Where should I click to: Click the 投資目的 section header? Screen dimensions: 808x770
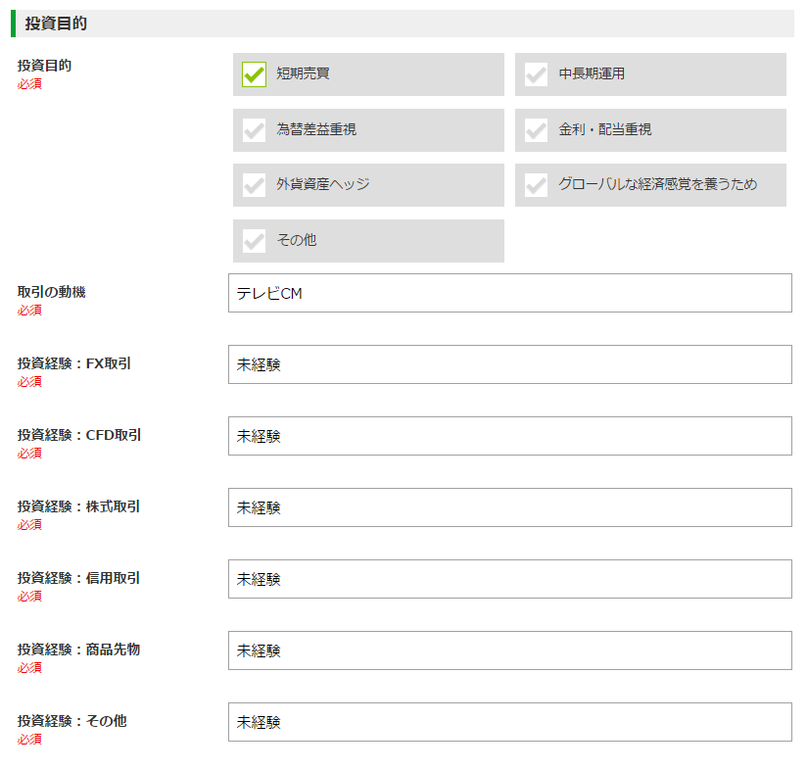(x=56, y=24)
